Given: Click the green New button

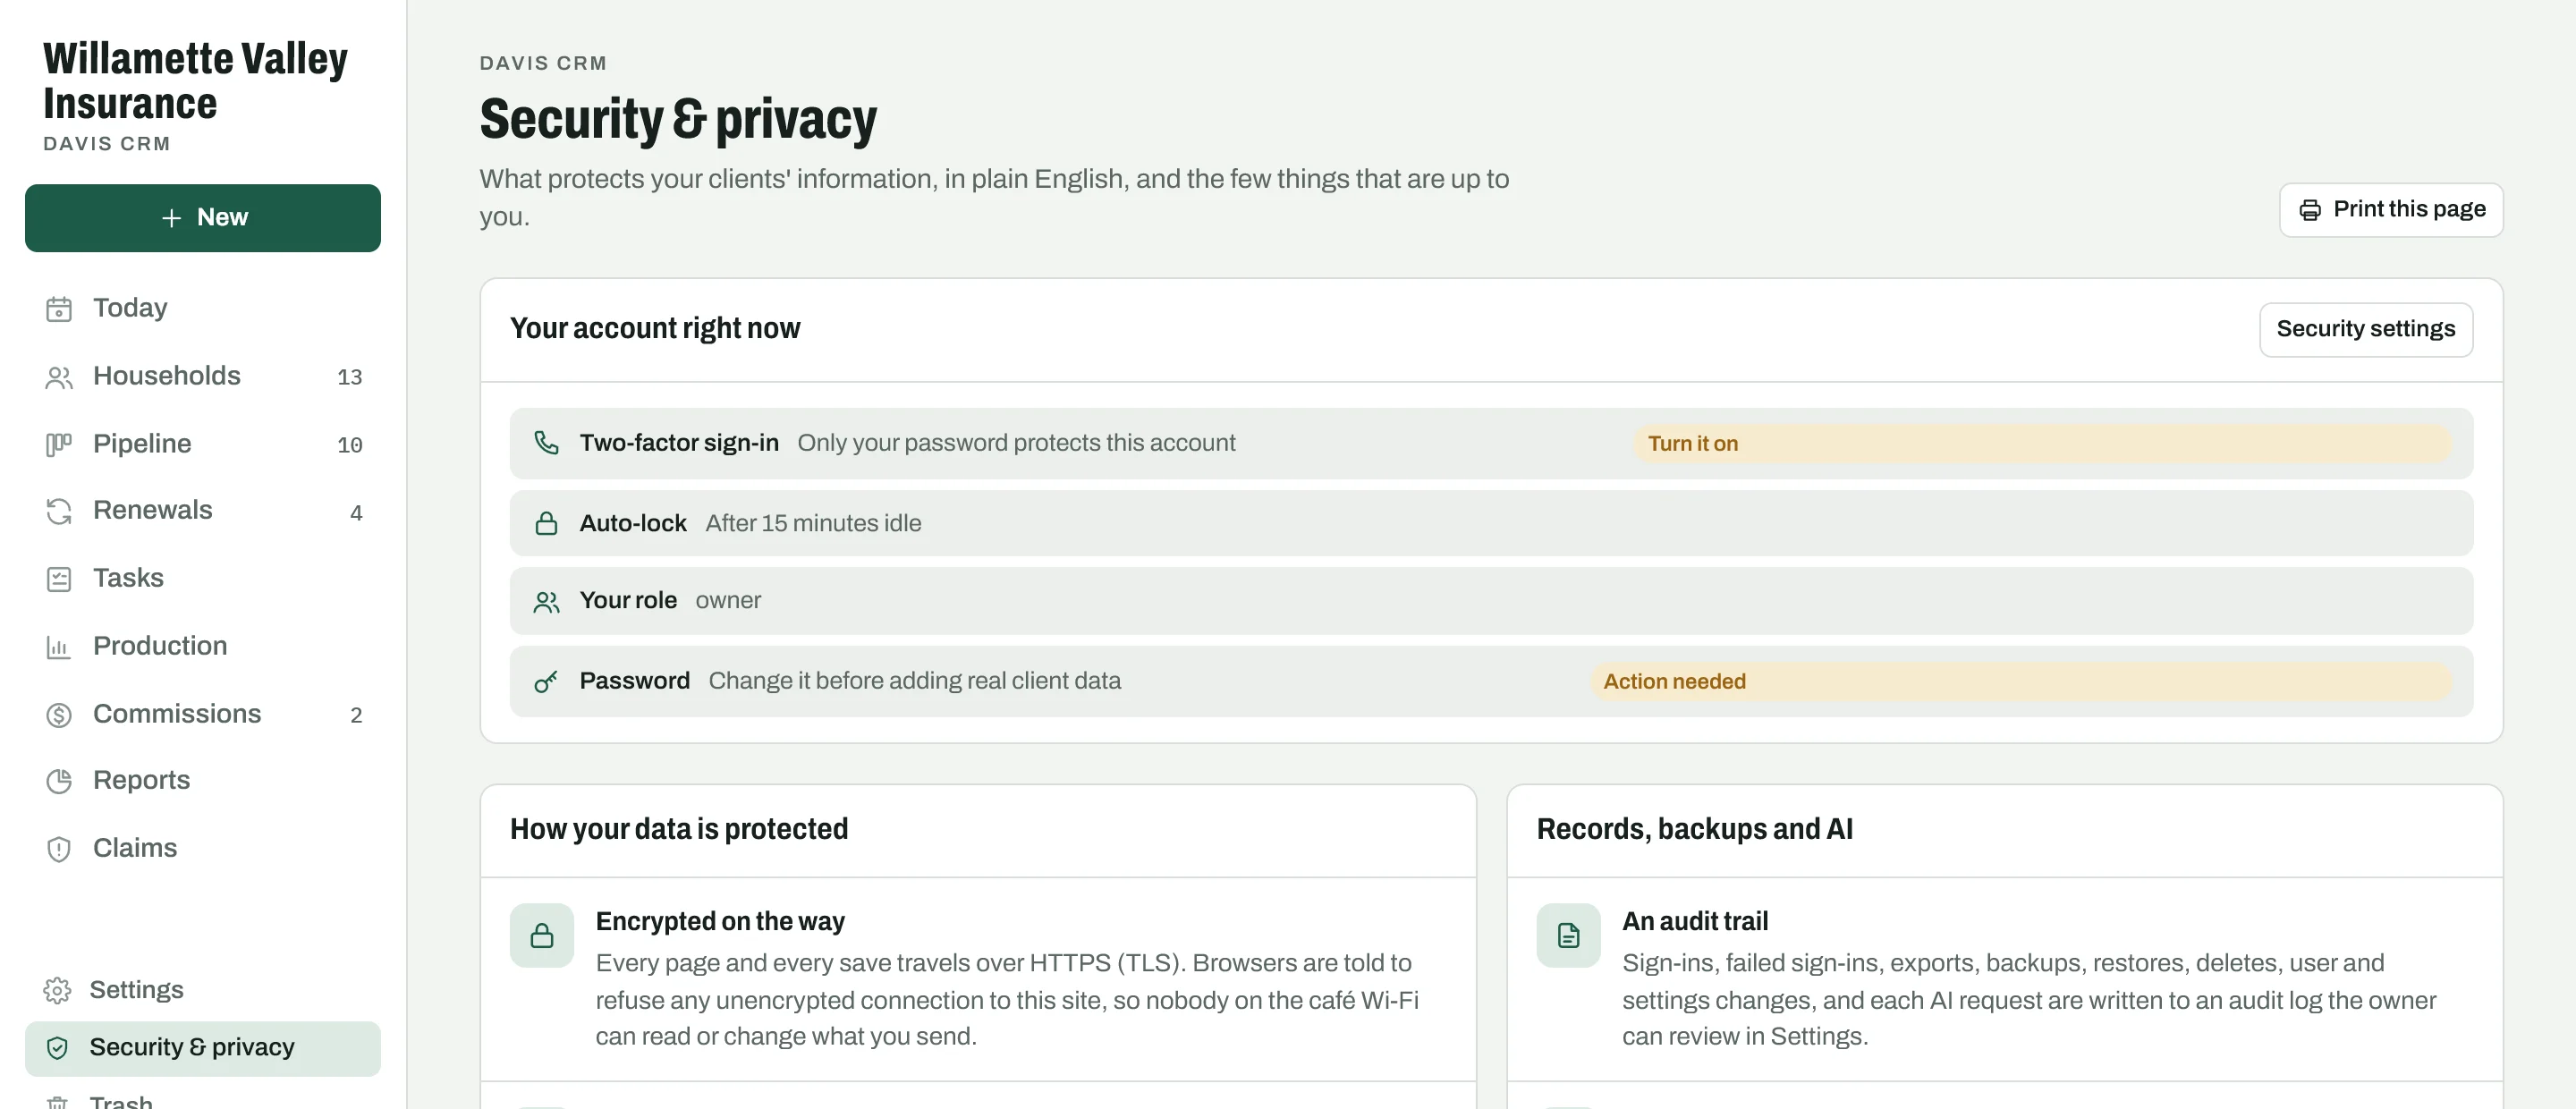Looking at the screenshot, I should pos(203,218).
